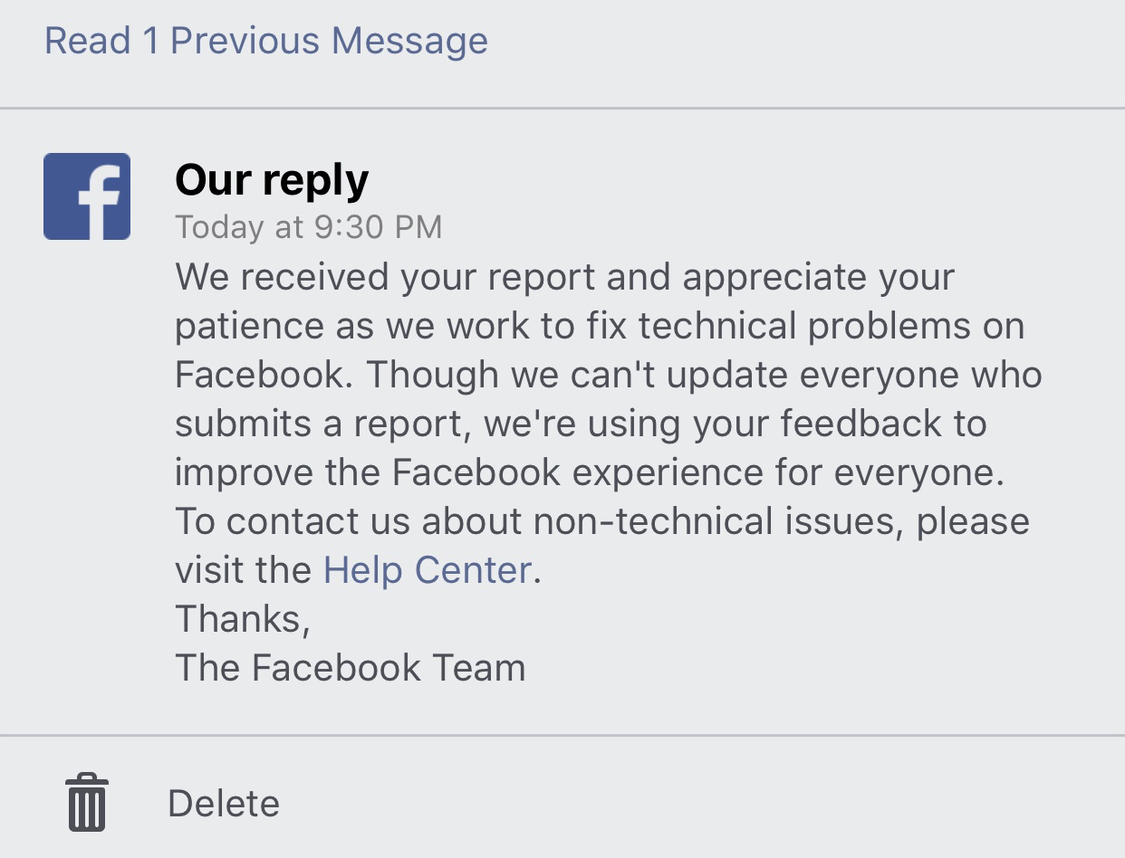Image resolution: width=1125 pixels, height=858 pixels.
Task: Tap the Thanks, closing line
Action: [243, 619]
